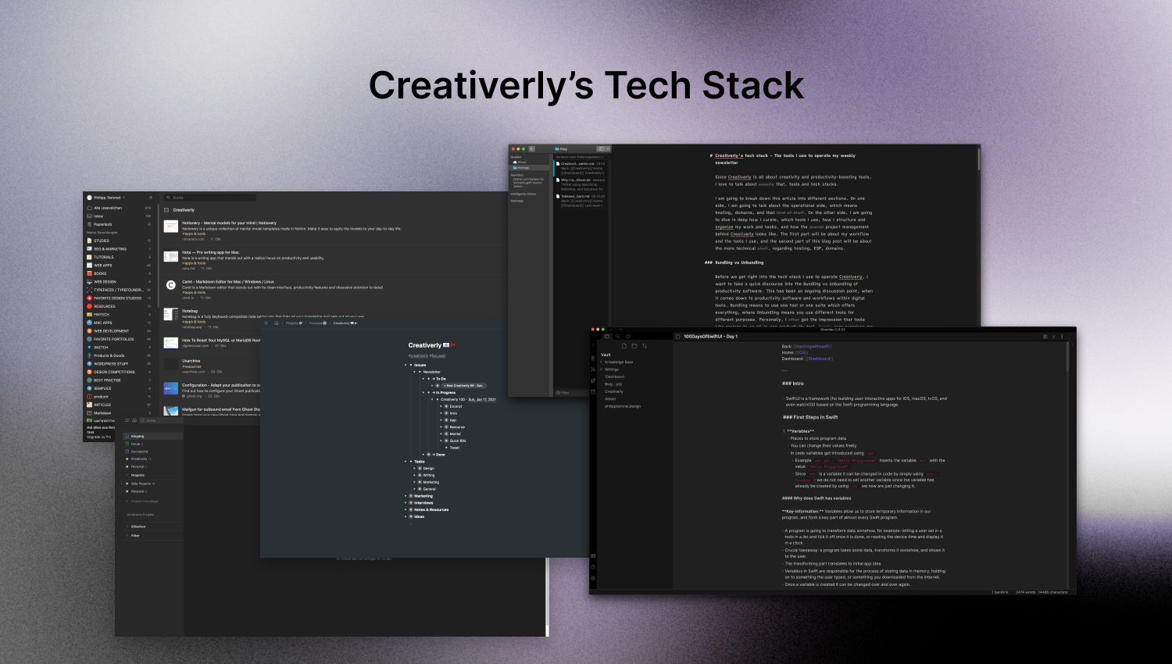The image size is (1172, 664).
Task: Open the Heute list in Things
Action: point(134,442)
